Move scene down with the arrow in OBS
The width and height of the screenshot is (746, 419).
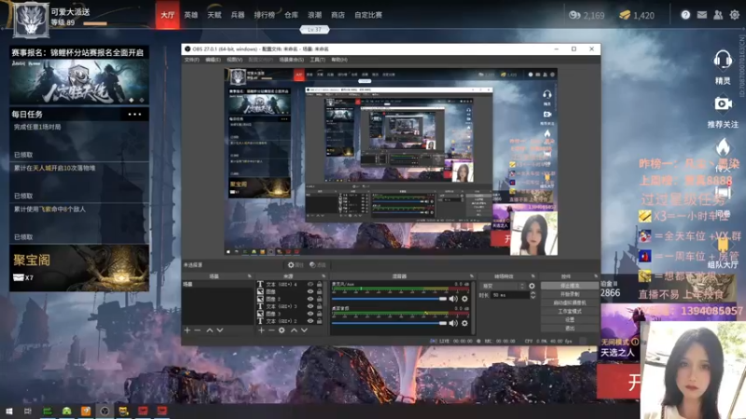click(220, 331)
